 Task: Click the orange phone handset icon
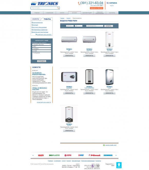pos(79,4)
